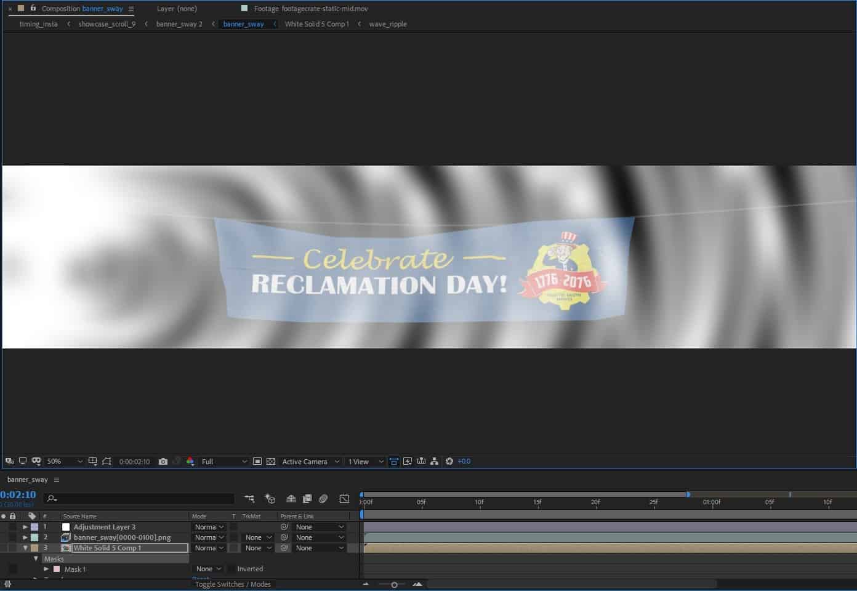Open the 50% magnification dropdown
Screen dimensions: 857x591
coord(65,461)
